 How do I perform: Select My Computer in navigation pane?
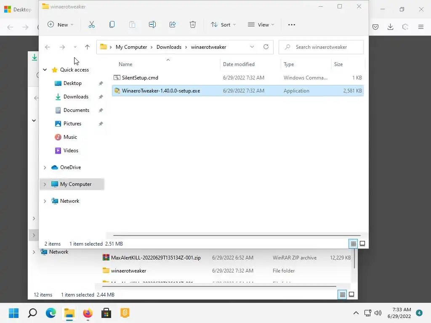(x=76, y=184)
